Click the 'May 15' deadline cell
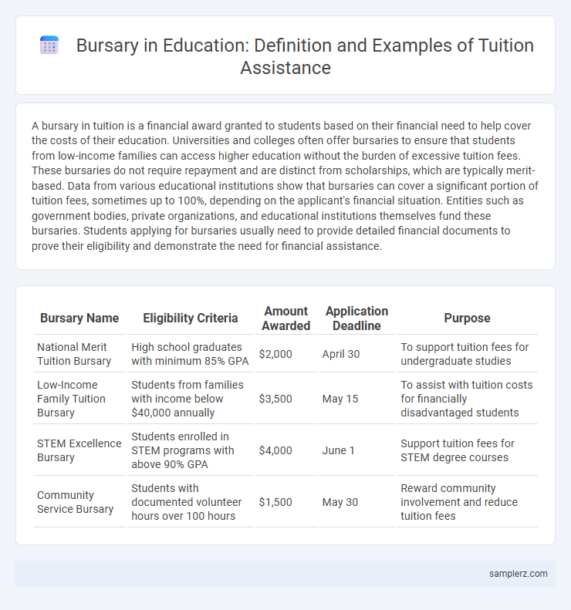This screenshot has height=610, width=571. (356, 399)
